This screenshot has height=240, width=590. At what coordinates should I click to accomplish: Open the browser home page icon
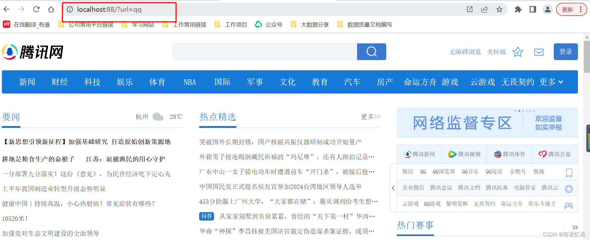coord(51,9)
